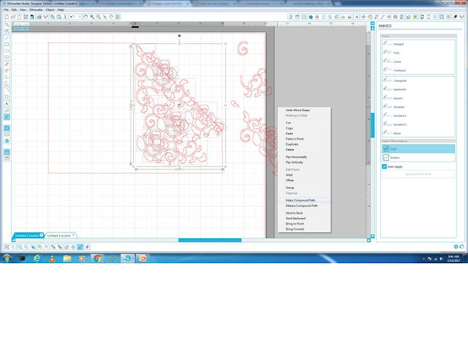Viewport: 468px width, 351px height.
Task: Choose Duplicate in the context menu
Action: pyautogui.click(x=304, y=144)
